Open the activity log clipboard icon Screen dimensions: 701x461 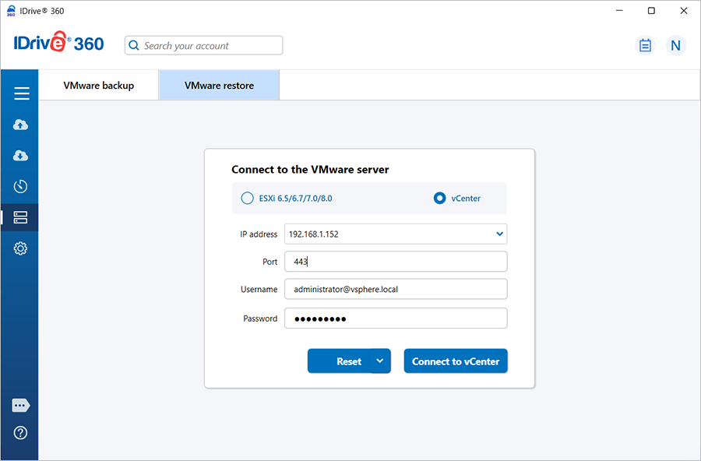pos(645,45)
